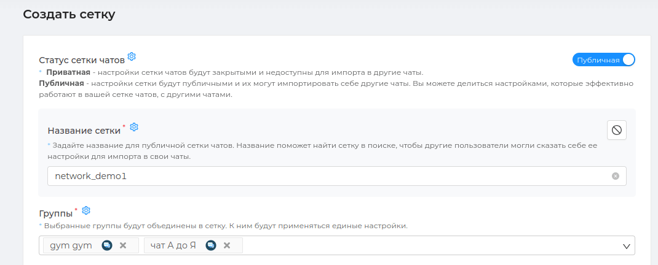The width and height of the screenshot is (658, 265).
Task: Click the network_demo1 name input field
Action: (x=336, y=176)
